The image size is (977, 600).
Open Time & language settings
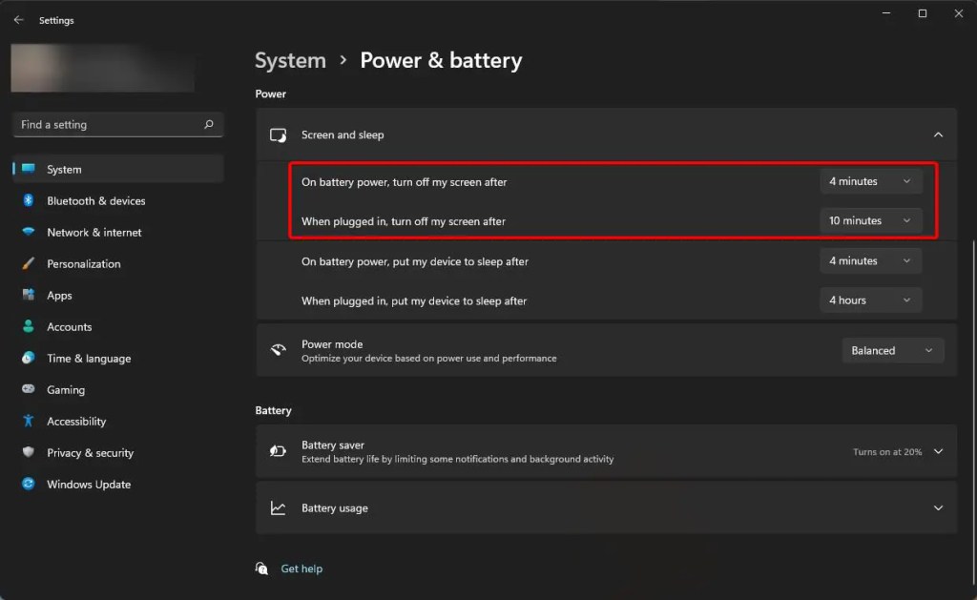117,359
